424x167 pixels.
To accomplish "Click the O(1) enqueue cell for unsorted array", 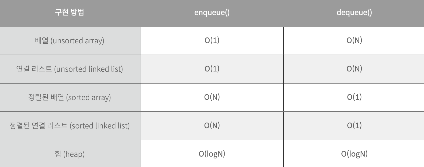I will [x=212, y=41].
